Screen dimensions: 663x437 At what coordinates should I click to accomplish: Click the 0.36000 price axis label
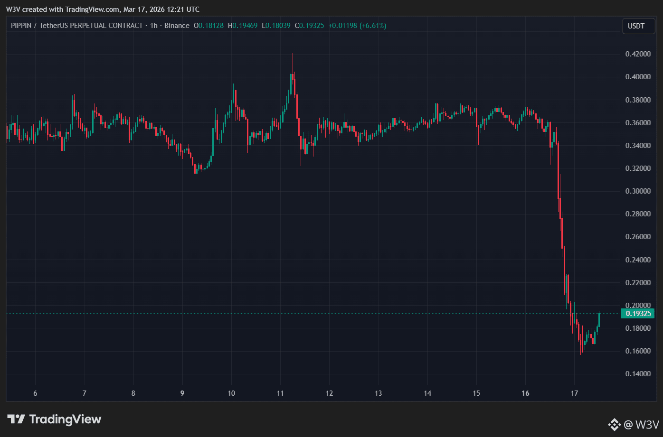[x=637, y=122]
